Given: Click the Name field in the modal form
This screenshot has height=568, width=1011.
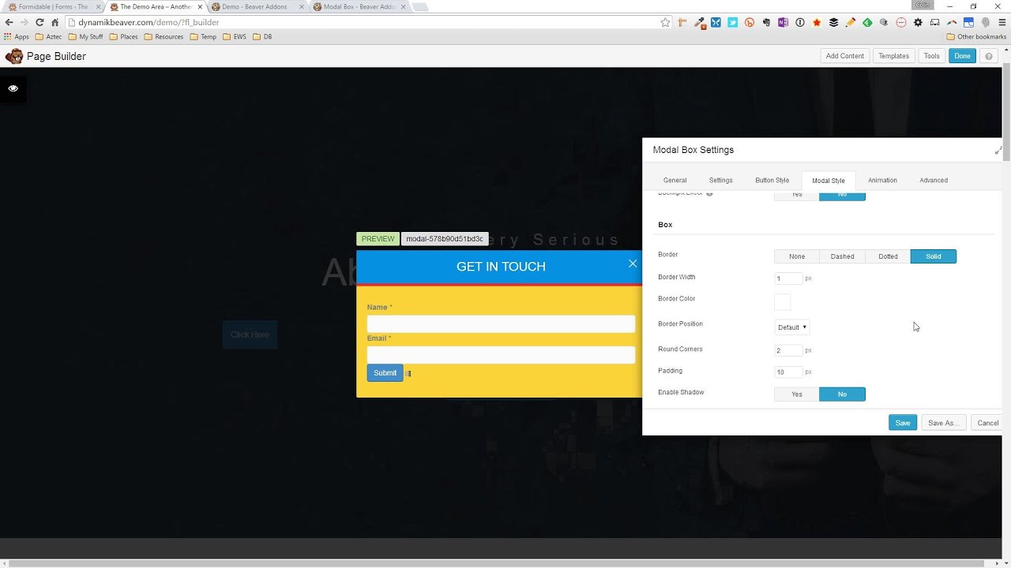Looking at the screenshot, I should [x=501, y=323].
